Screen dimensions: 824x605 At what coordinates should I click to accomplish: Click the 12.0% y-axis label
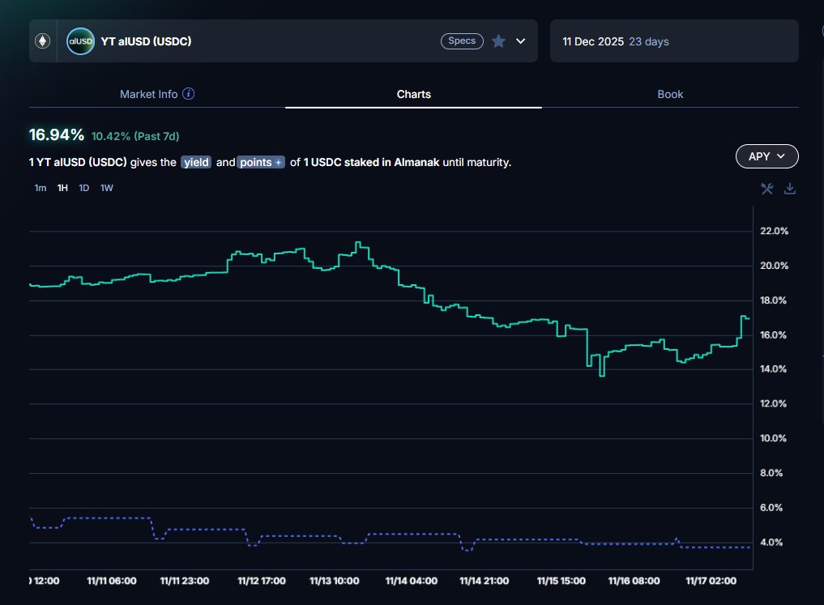pos(773,404)
